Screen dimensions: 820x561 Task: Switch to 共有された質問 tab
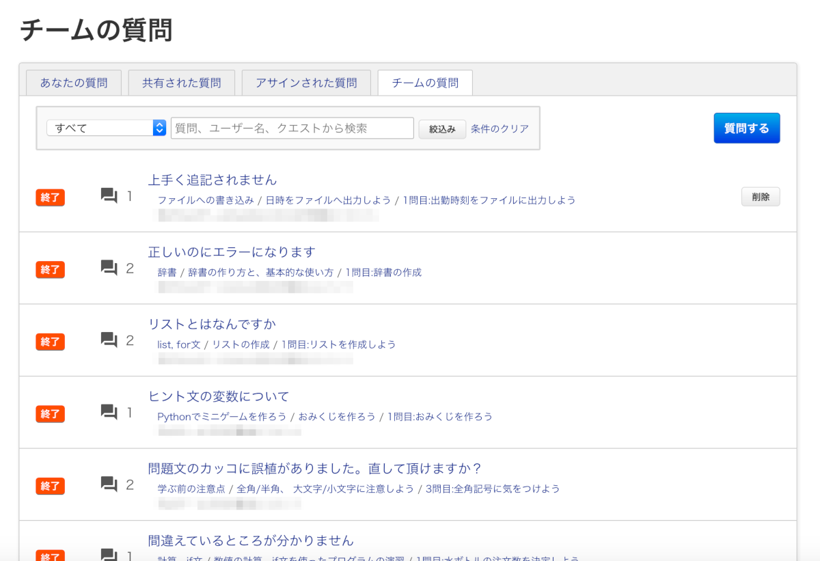[182, 83]
